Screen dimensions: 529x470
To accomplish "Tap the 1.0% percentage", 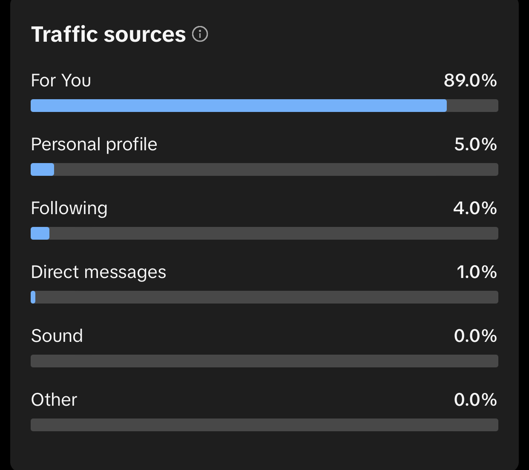I will [477, 272].
